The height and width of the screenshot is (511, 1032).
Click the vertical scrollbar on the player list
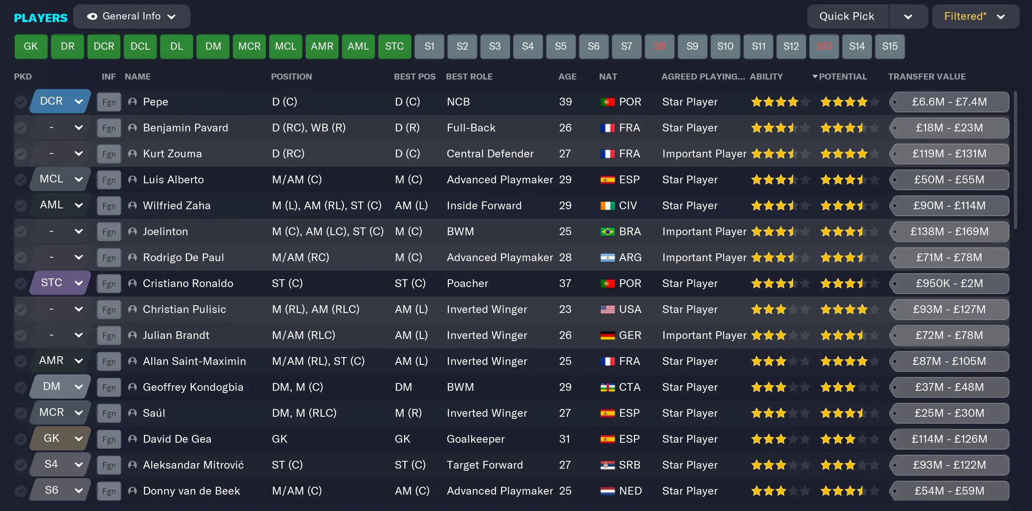click(1015, 160)
